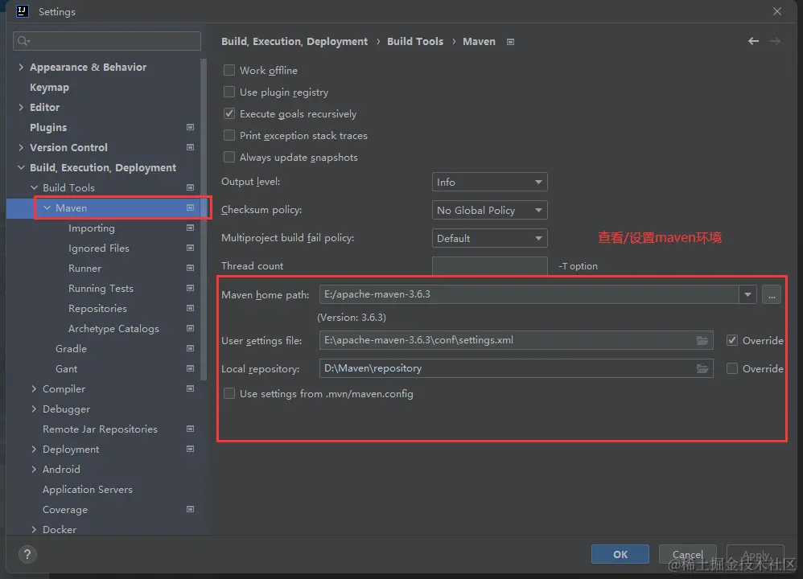This screenshot has height=579, width=803.
Task: Click the project icon next to Deployment
Action: (190, 449)
